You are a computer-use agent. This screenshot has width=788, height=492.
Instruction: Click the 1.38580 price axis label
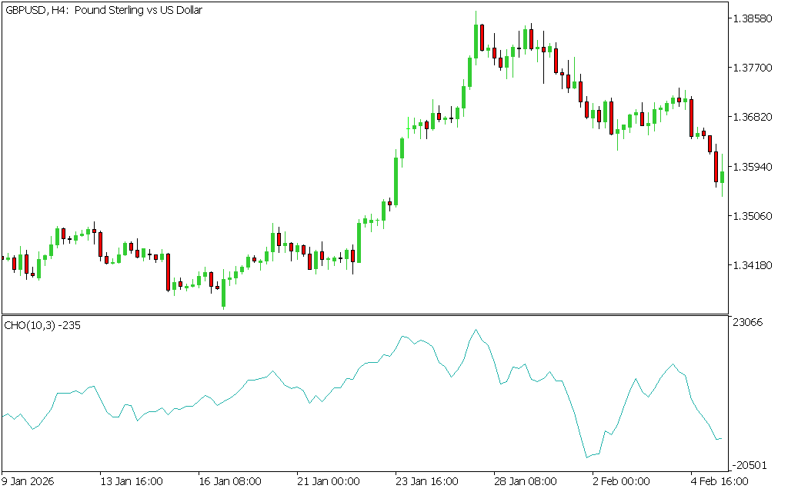pyautogui.click(x=753, y=18)
